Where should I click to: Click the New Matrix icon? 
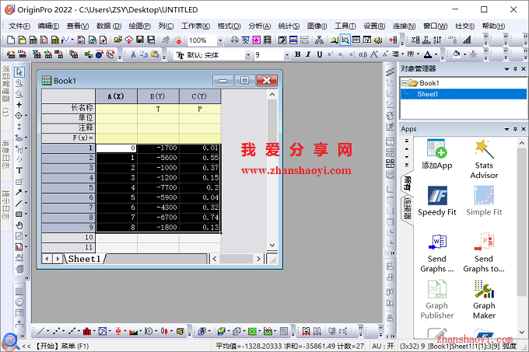[55, 40]
